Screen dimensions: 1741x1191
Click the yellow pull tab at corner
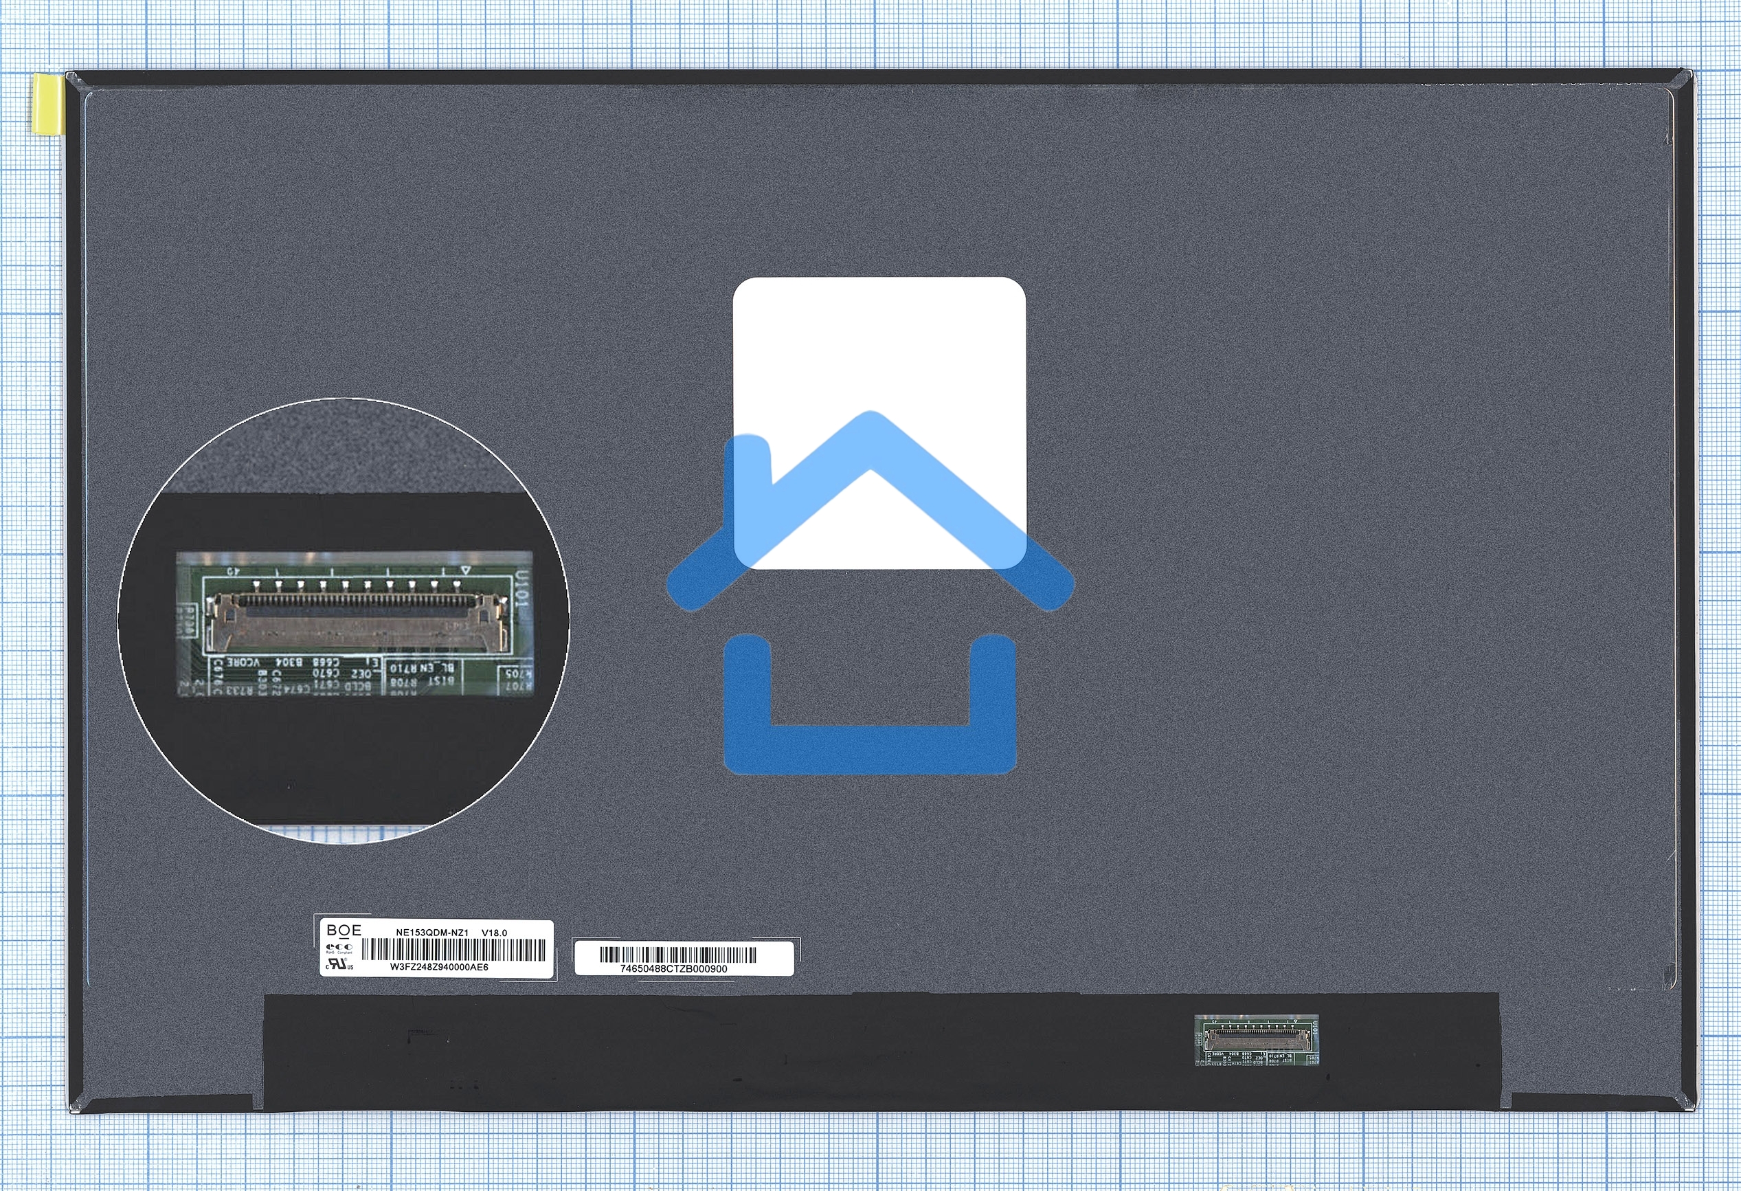[47, 105]
